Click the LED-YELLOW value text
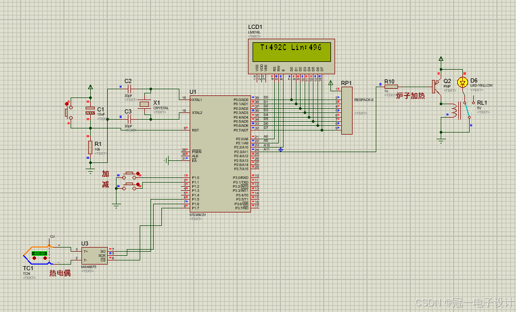Viewport: 516px width, 312px height. [481, 85]
